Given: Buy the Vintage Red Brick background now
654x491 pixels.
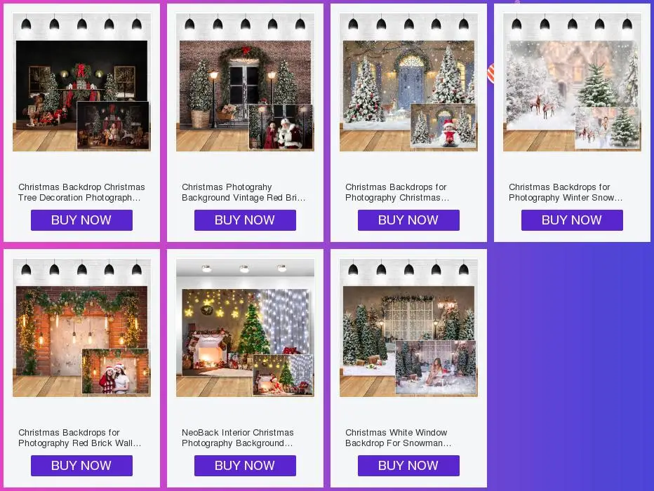Looking at the screenshot, I should pyautogui.click(x=246, y=220).
